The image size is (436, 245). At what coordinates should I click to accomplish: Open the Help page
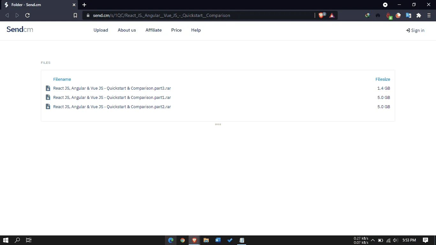point(196,30)
